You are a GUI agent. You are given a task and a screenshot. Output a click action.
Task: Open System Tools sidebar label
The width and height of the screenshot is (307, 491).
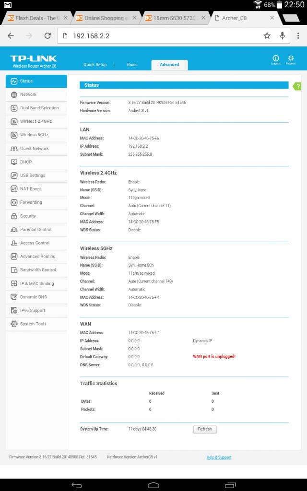point(33,324)
